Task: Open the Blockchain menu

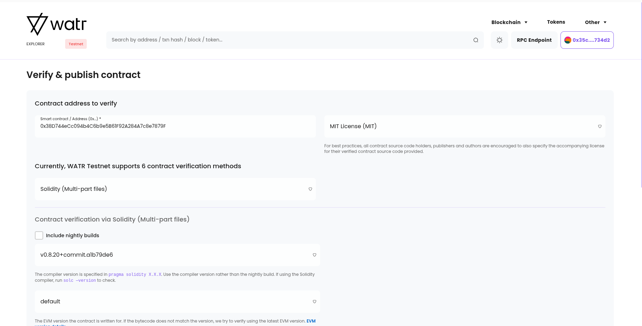Action: point(506,22)
